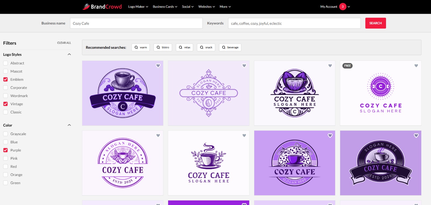Click the Keywords input field
Viewport: 431px width, 205px height.
[x=294, y=23]
